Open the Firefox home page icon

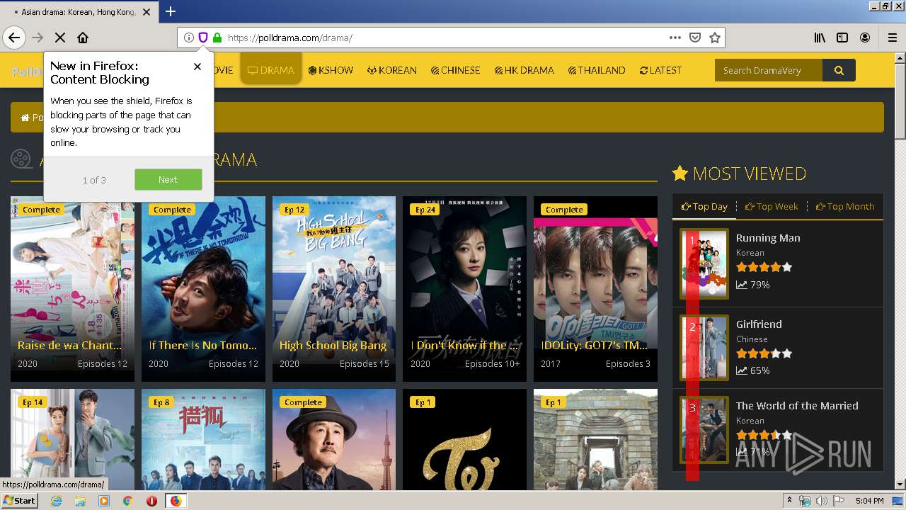point(83,38)
